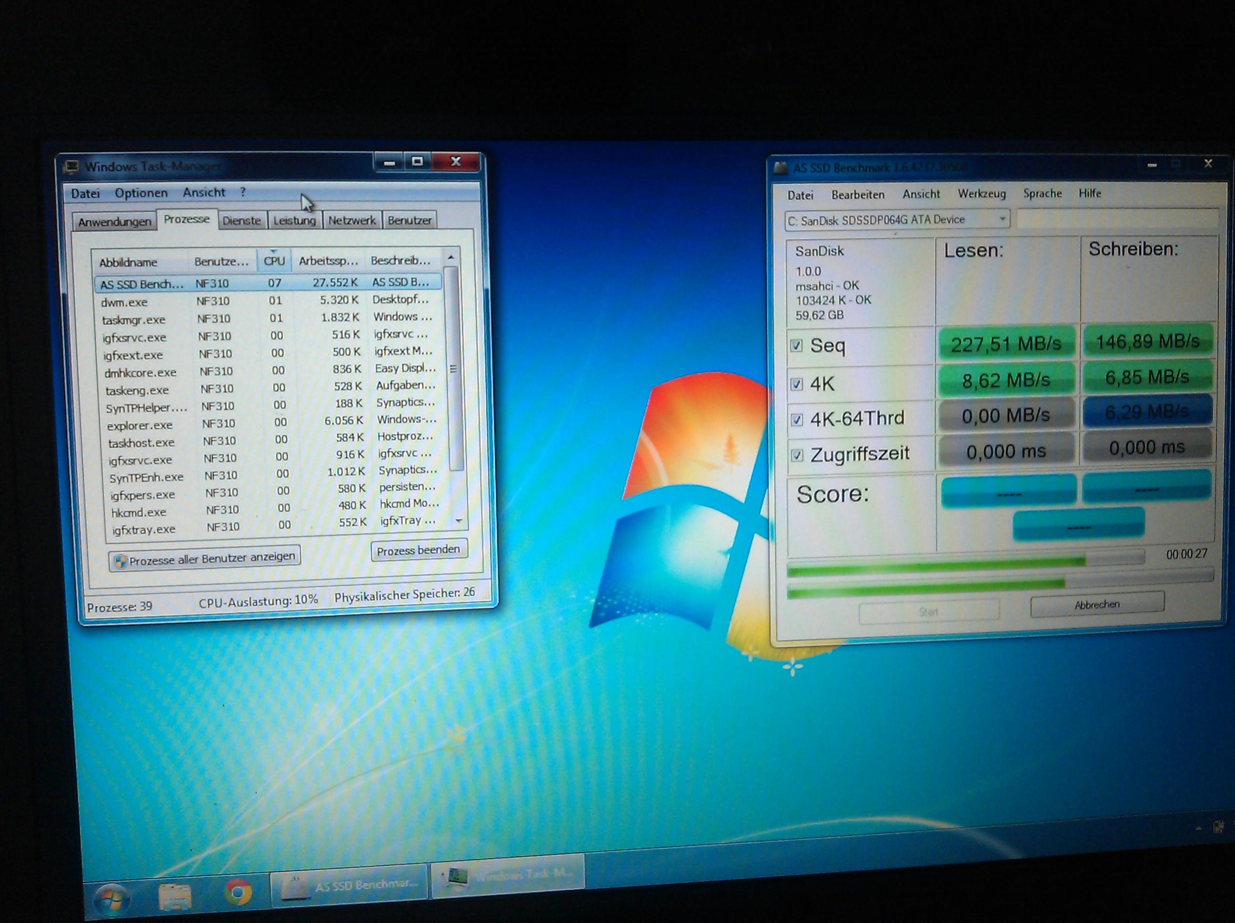Click the Task-Manager title bar icon
Screen dimensions: 1235x923
click(x=71, y=167)
